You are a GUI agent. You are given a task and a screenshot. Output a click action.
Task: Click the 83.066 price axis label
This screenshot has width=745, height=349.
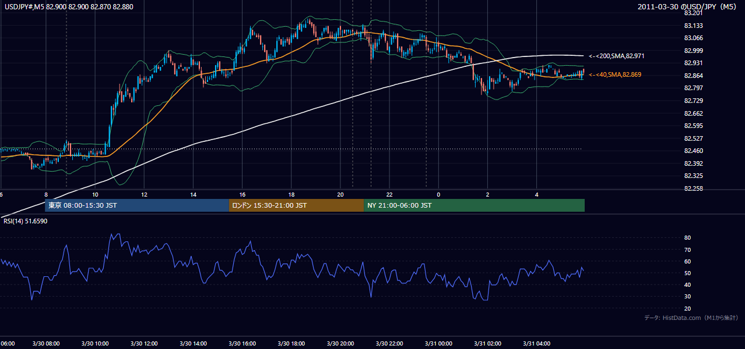(693, 38)
